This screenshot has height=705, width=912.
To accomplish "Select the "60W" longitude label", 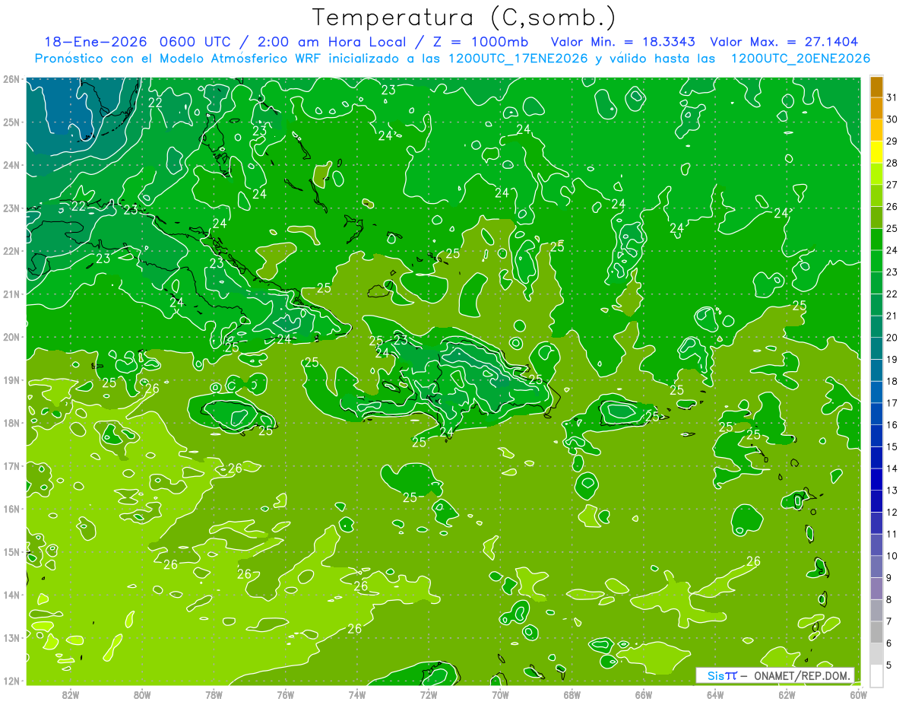I will click(x=858, y=694).
